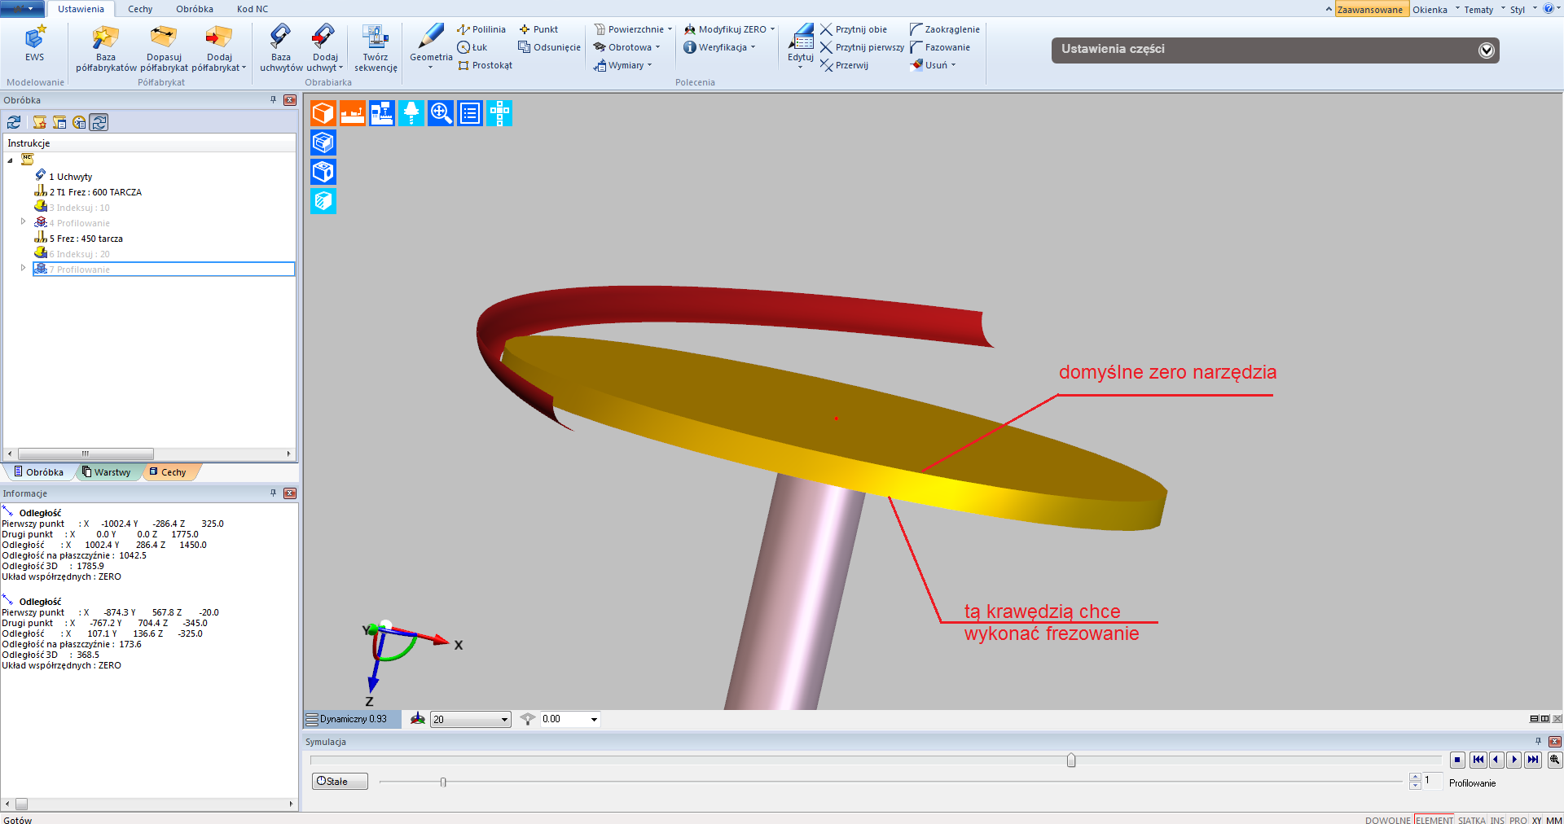Click the Twórz sekwencję icon

point(375,38)
